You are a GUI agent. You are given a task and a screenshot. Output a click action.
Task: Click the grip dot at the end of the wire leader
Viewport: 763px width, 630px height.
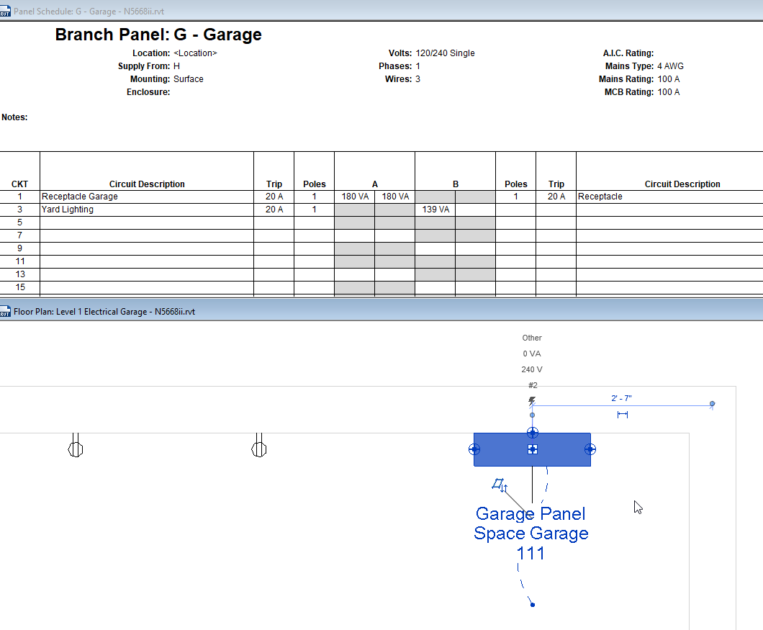click(532, 604)
